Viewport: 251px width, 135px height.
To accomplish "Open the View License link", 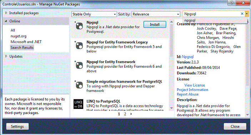I will 195,85.
